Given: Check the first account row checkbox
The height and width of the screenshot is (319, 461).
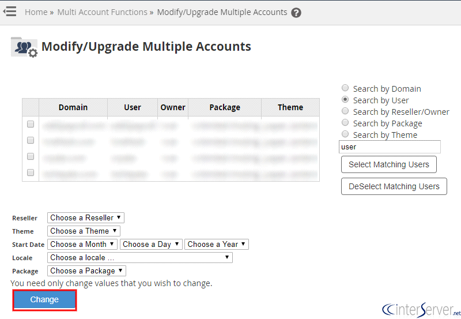Looking at the screenshot, I should 31,124.
